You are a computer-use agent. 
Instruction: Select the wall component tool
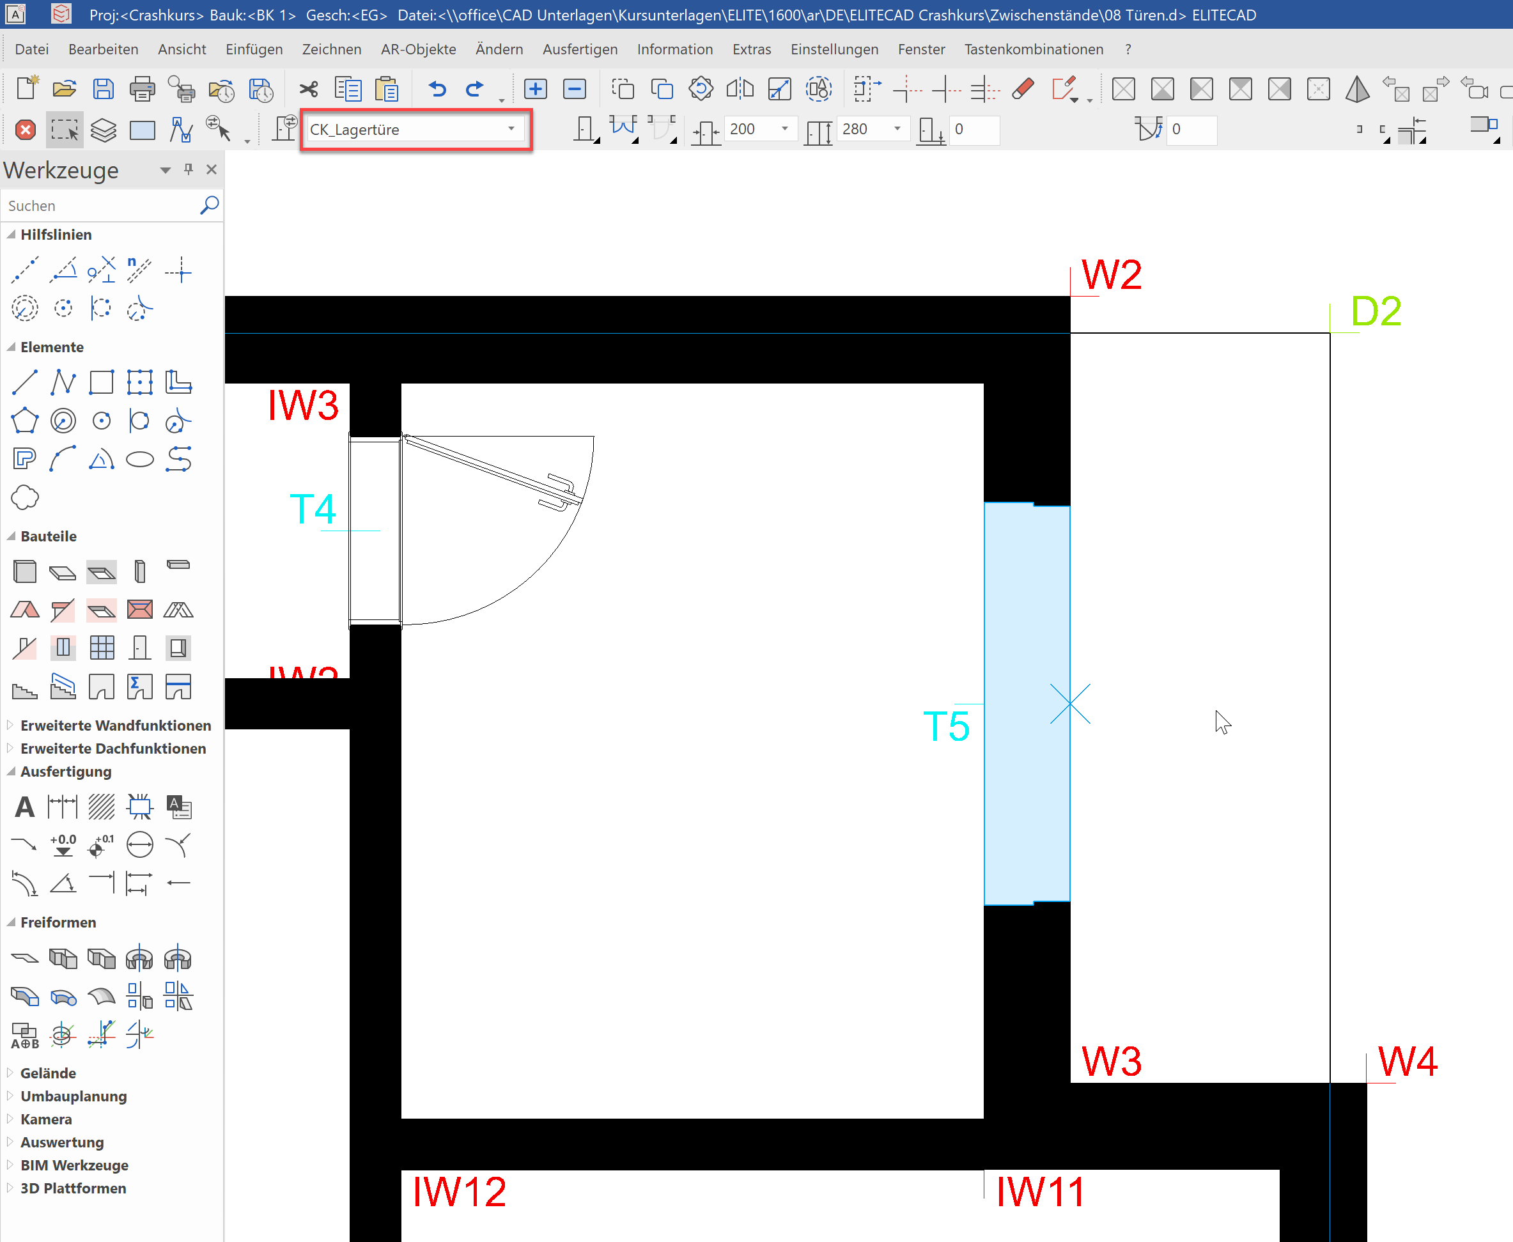coord(25,571)
